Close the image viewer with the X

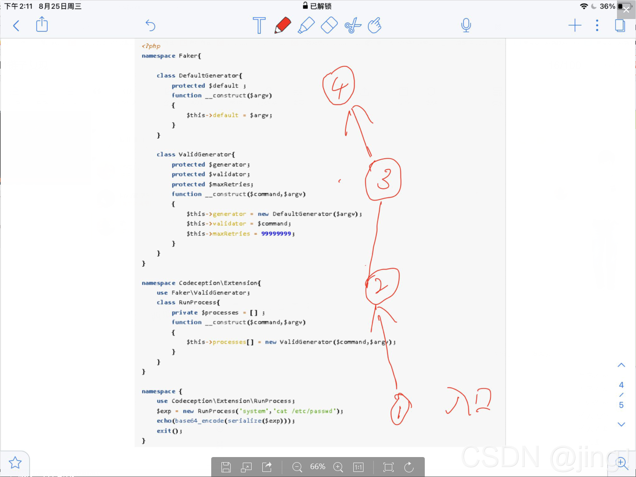point(626,10)
